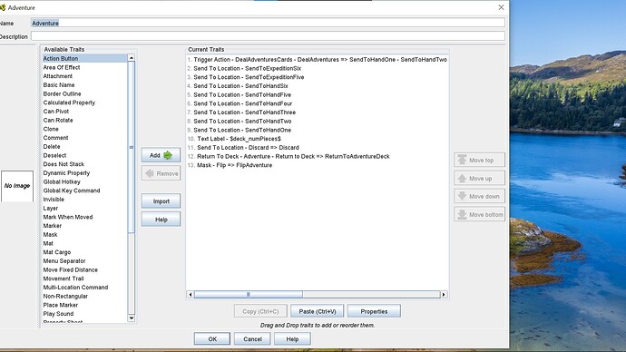Select Area Of Effect trait
This screenshot has height=352, width=626.
pos(84,67)
